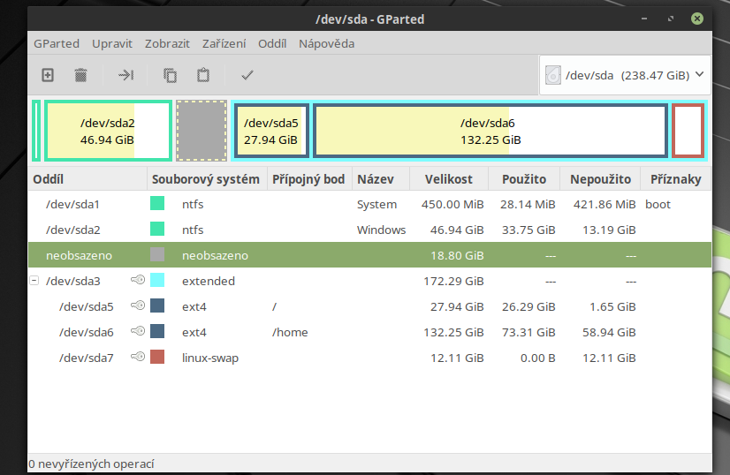Image resolution: width=730 pixels, height=475 pixels.
Task: Click the paste partition toolbar icon
Action: point(203,76)
